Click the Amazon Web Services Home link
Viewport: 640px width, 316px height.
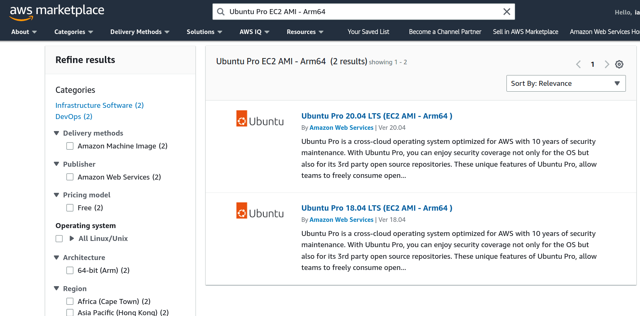[605, 32]
